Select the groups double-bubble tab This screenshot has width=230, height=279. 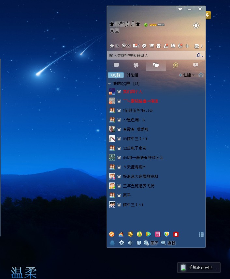(x=156, y=65)
